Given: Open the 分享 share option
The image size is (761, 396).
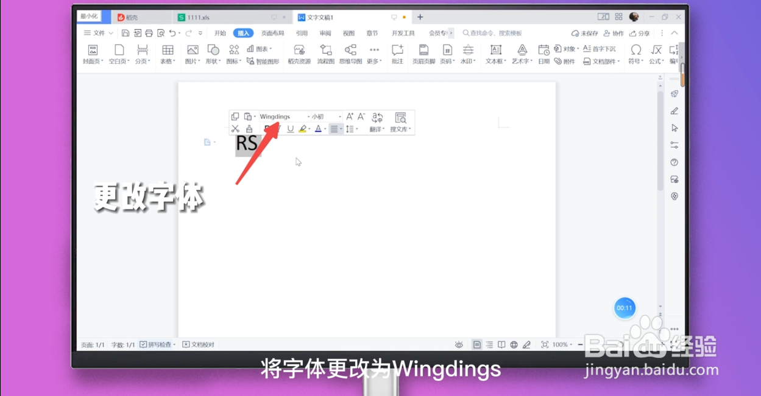Looking at the screenshot, I should (640, 33).
